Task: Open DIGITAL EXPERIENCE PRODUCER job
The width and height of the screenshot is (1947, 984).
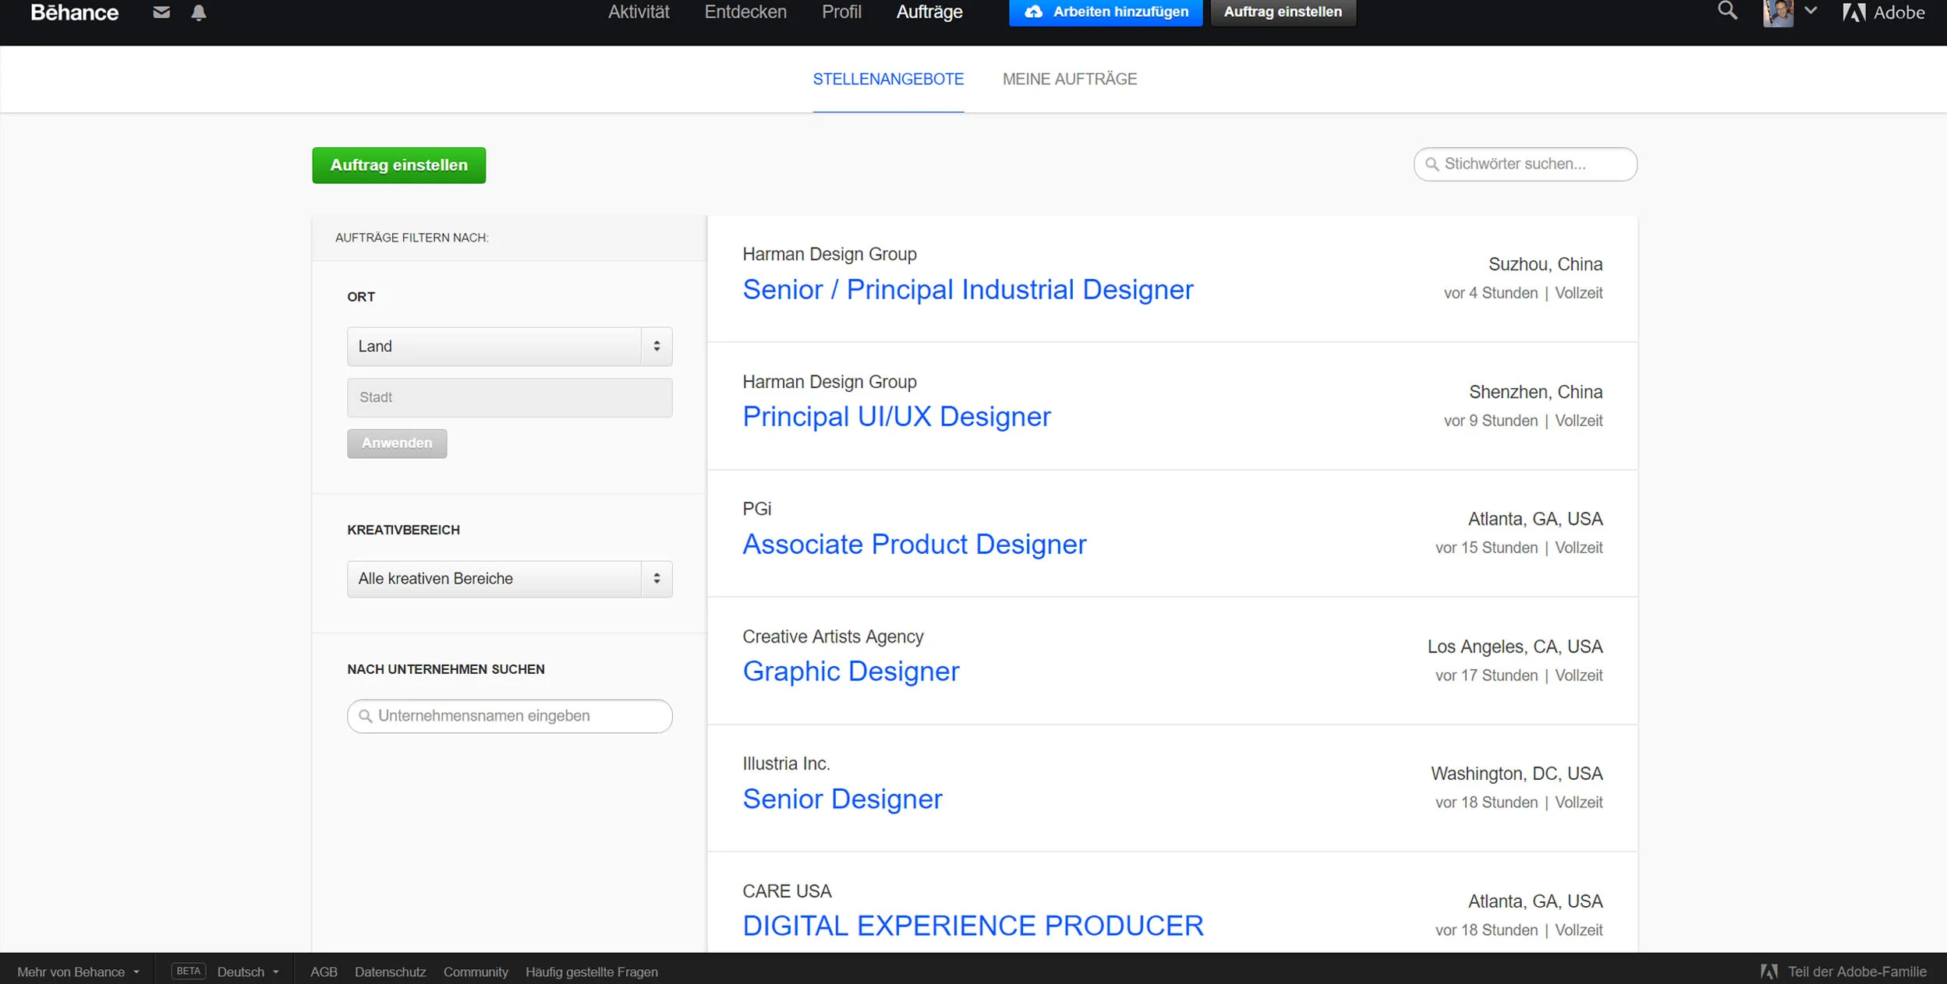Action: click(x=973, y=926)
